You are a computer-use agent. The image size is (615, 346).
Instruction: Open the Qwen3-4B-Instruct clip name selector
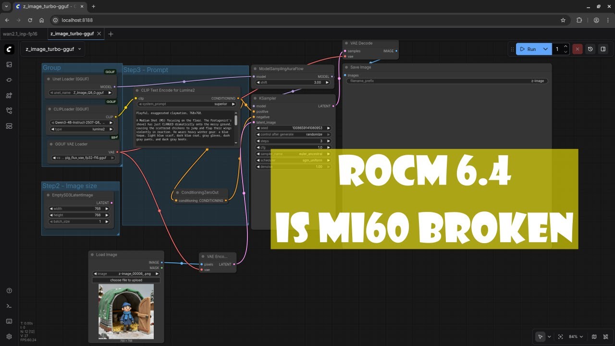click(82, 123)
